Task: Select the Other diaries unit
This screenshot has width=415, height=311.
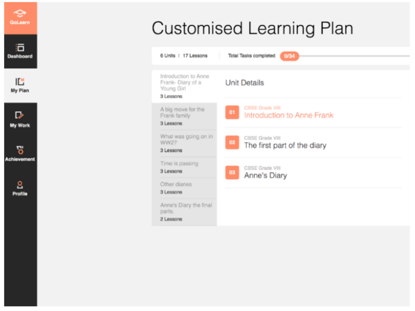Action: pyautogui.click(x=184, y=187)
